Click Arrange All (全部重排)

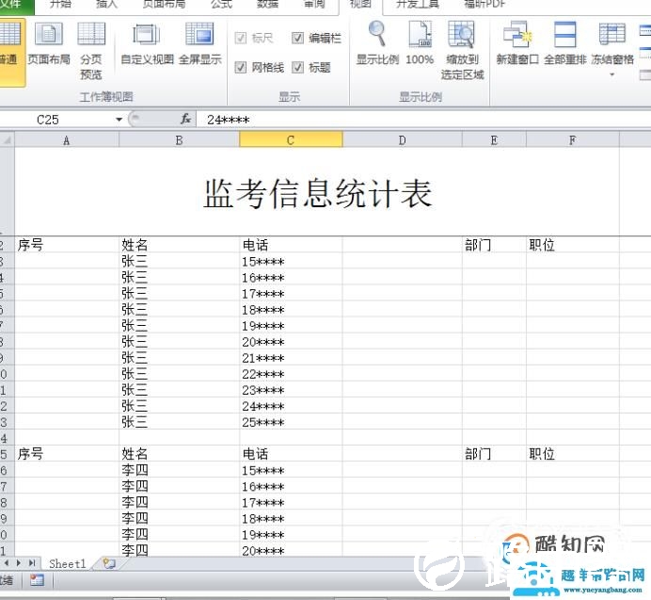click(565, 43)
